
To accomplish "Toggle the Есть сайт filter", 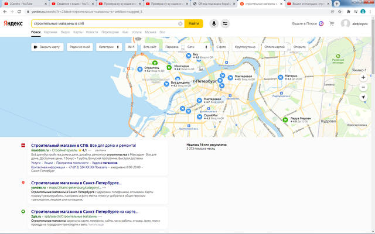I will point(150,47).
